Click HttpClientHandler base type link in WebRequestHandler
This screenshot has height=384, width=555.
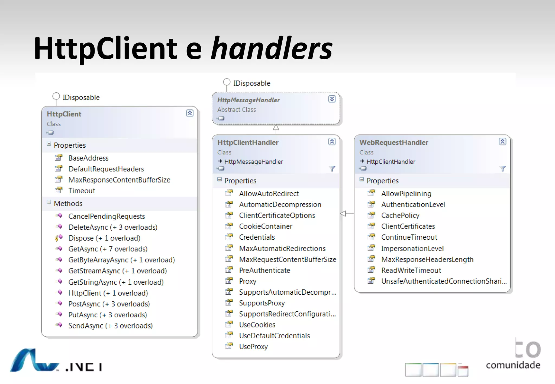pyautogui.click(x=391, y=162)
